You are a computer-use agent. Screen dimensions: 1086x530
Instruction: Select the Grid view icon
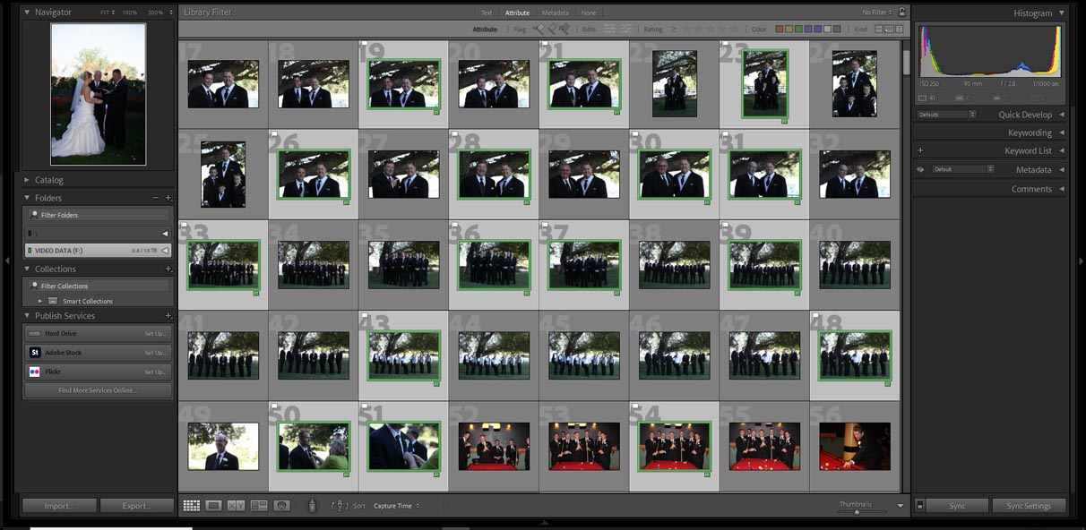coord(192,506)
